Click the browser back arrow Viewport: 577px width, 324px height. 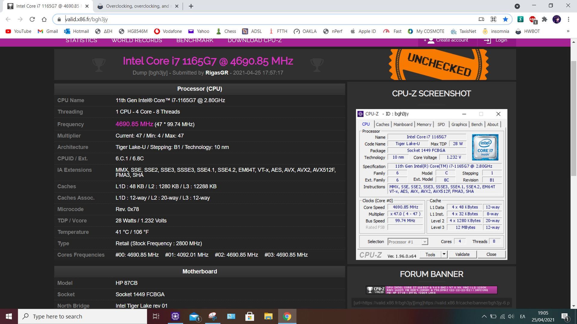coord(8,19)
